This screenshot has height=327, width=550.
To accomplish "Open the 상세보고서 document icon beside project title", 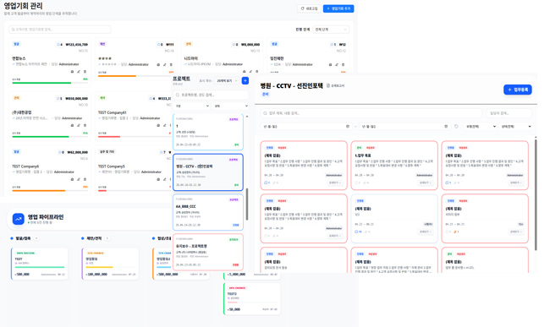I will pyautogui.click(x=328, y=86).
